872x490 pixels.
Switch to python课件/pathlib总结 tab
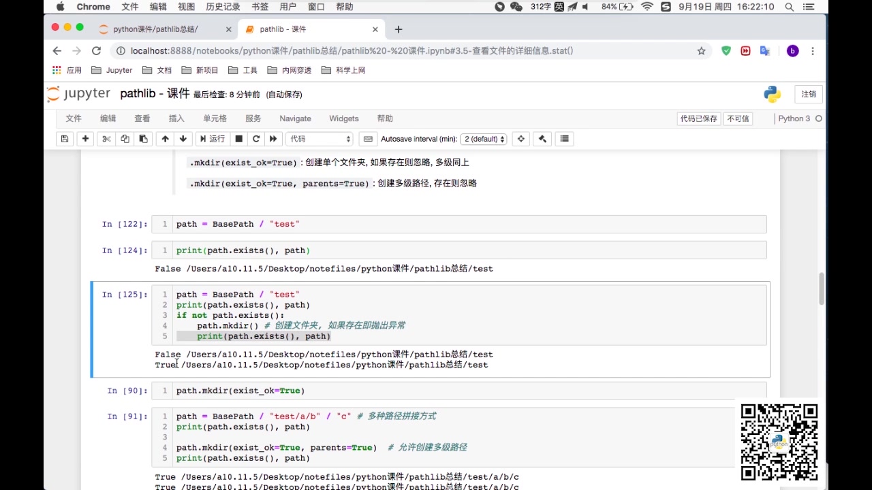pyautogui.click(x=155, y=29)
